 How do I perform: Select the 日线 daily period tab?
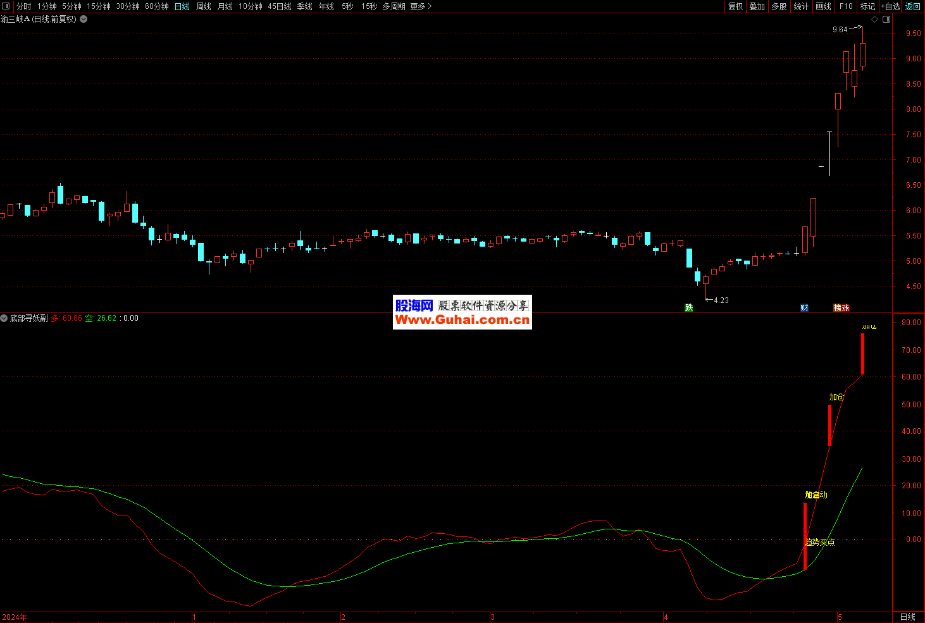click(182, 6)
